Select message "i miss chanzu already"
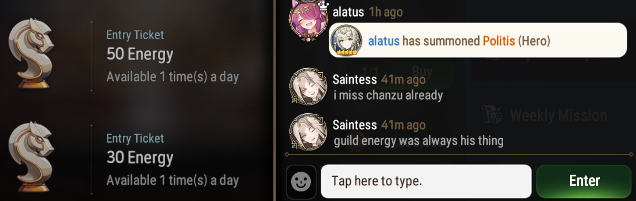This screenshot has height=201, width=636. [x=388, y=95]
